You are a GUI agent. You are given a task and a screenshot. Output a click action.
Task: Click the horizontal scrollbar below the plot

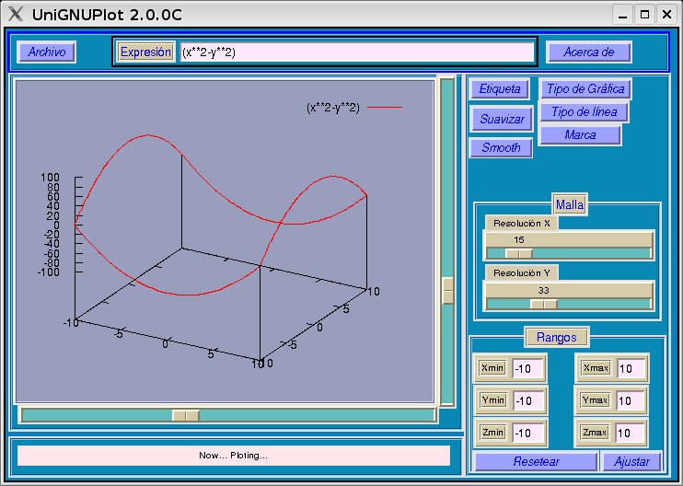tap(186, 416)
